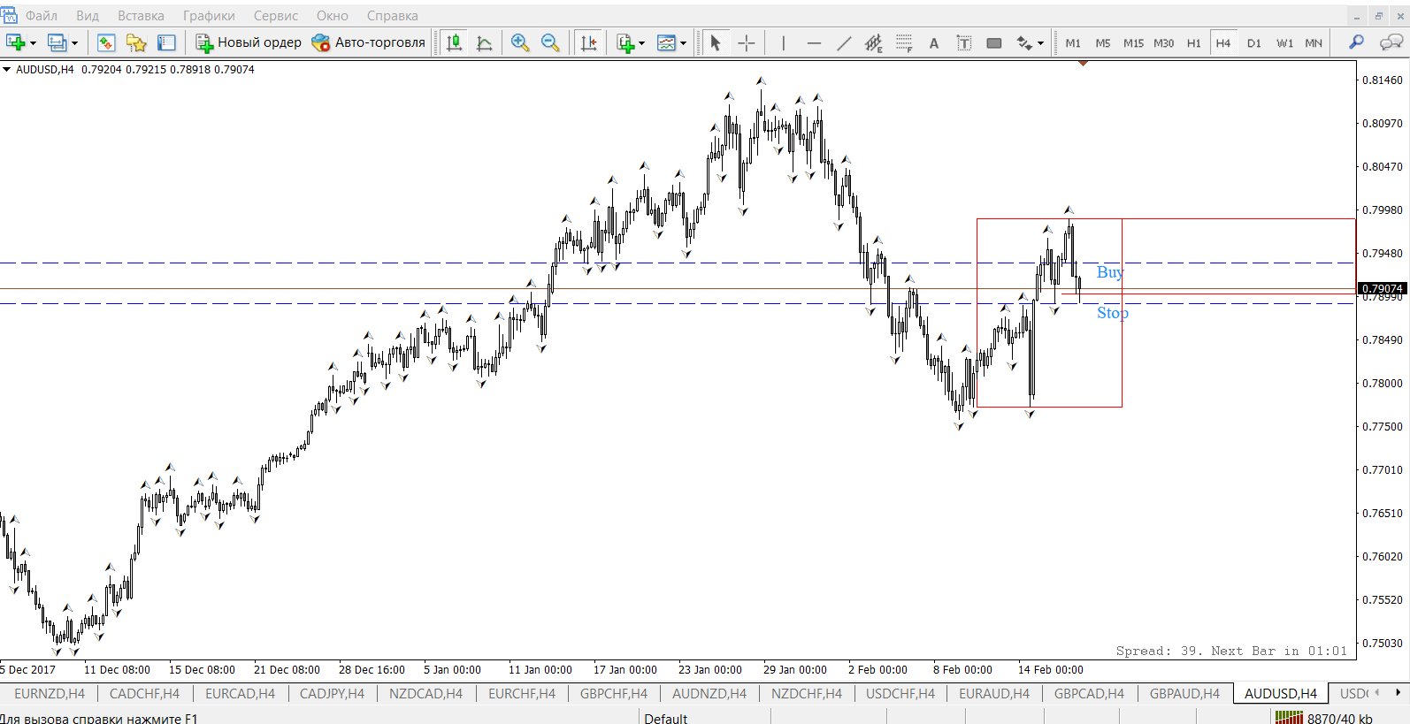This screenshot has height=724, width=1410.
Task: Show the Terminal panel icon
Action: click(166, 42)
